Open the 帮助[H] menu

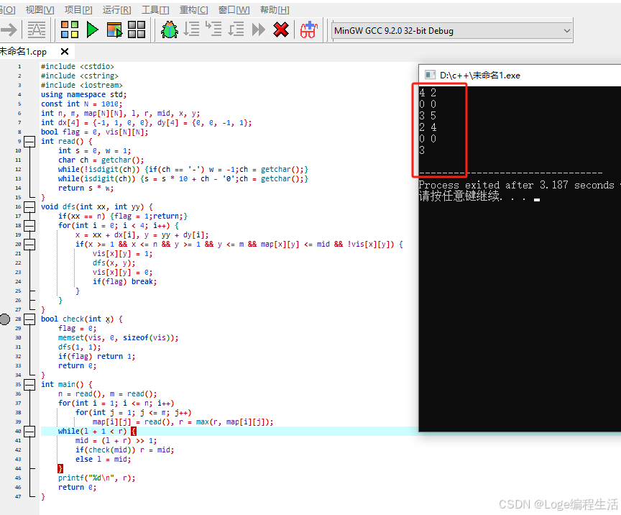coord(275,10)
